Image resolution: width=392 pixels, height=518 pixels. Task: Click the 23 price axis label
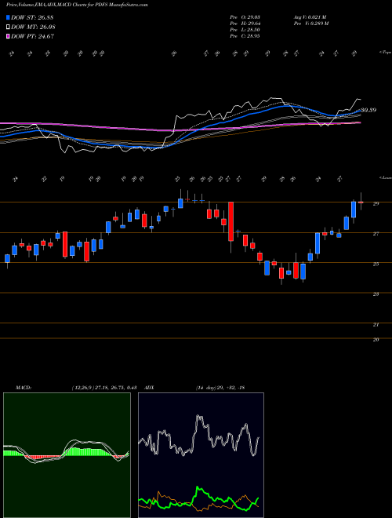pos(376,294)
